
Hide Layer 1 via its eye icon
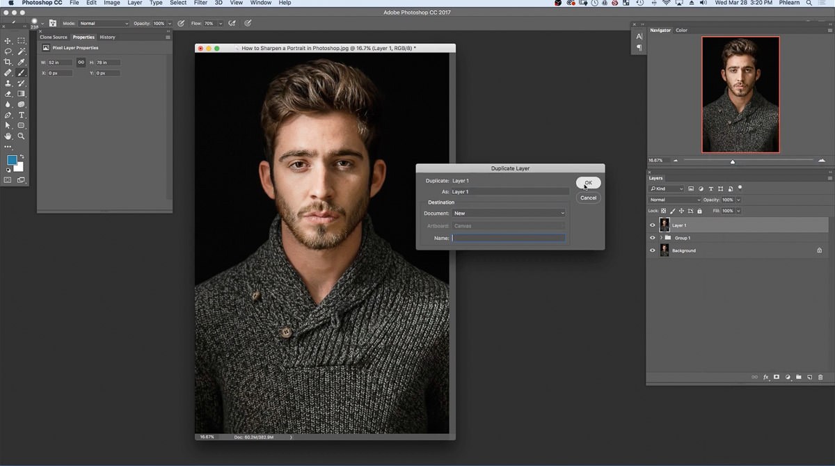click(652, 225)
